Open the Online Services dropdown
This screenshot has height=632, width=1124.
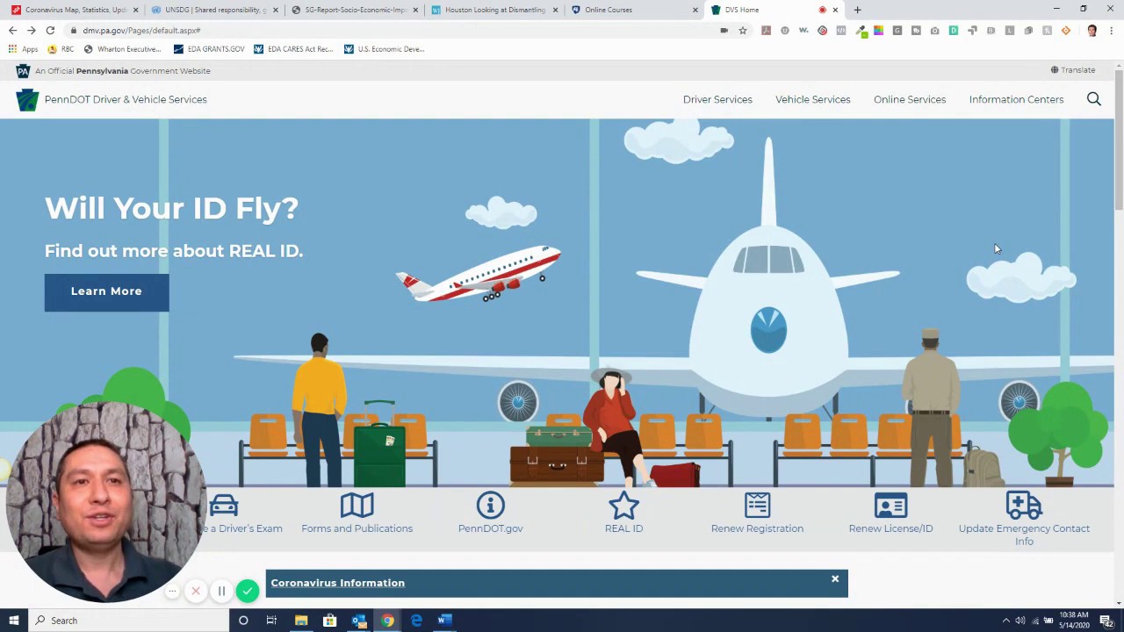(909, 99)
